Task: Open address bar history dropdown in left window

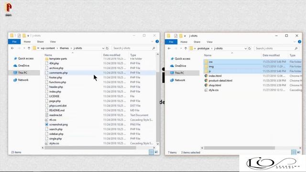Action: pyautogui.click(x=103, y=48)
